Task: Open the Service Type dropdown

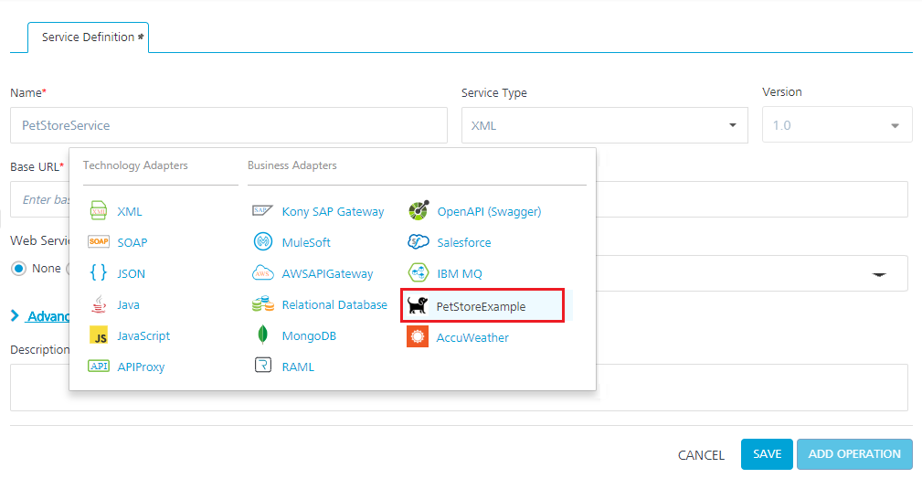Action: tap(604, 125)
